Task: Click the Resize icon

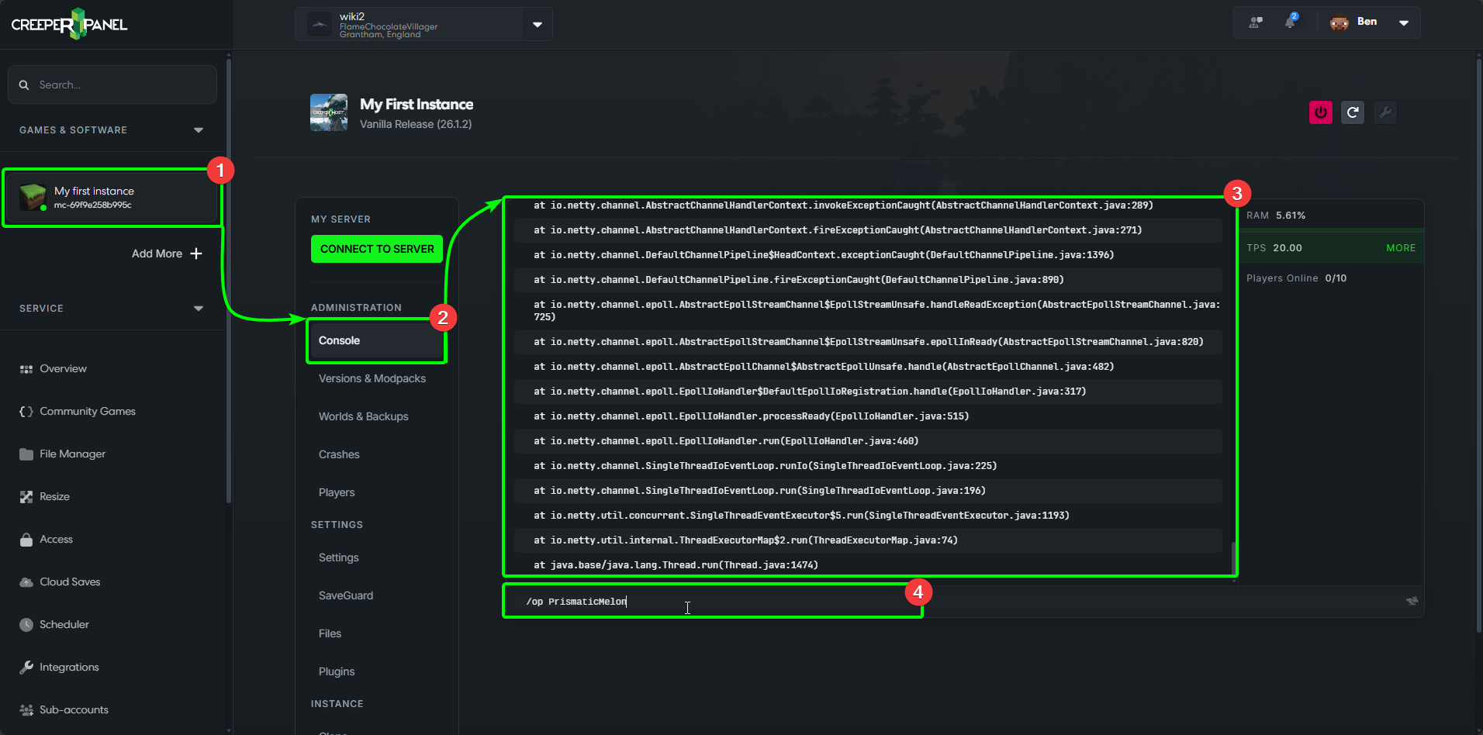Action: click(x=26, y=497)
